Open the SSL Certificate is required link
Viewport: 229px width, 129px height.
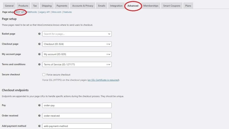point(103,80)
